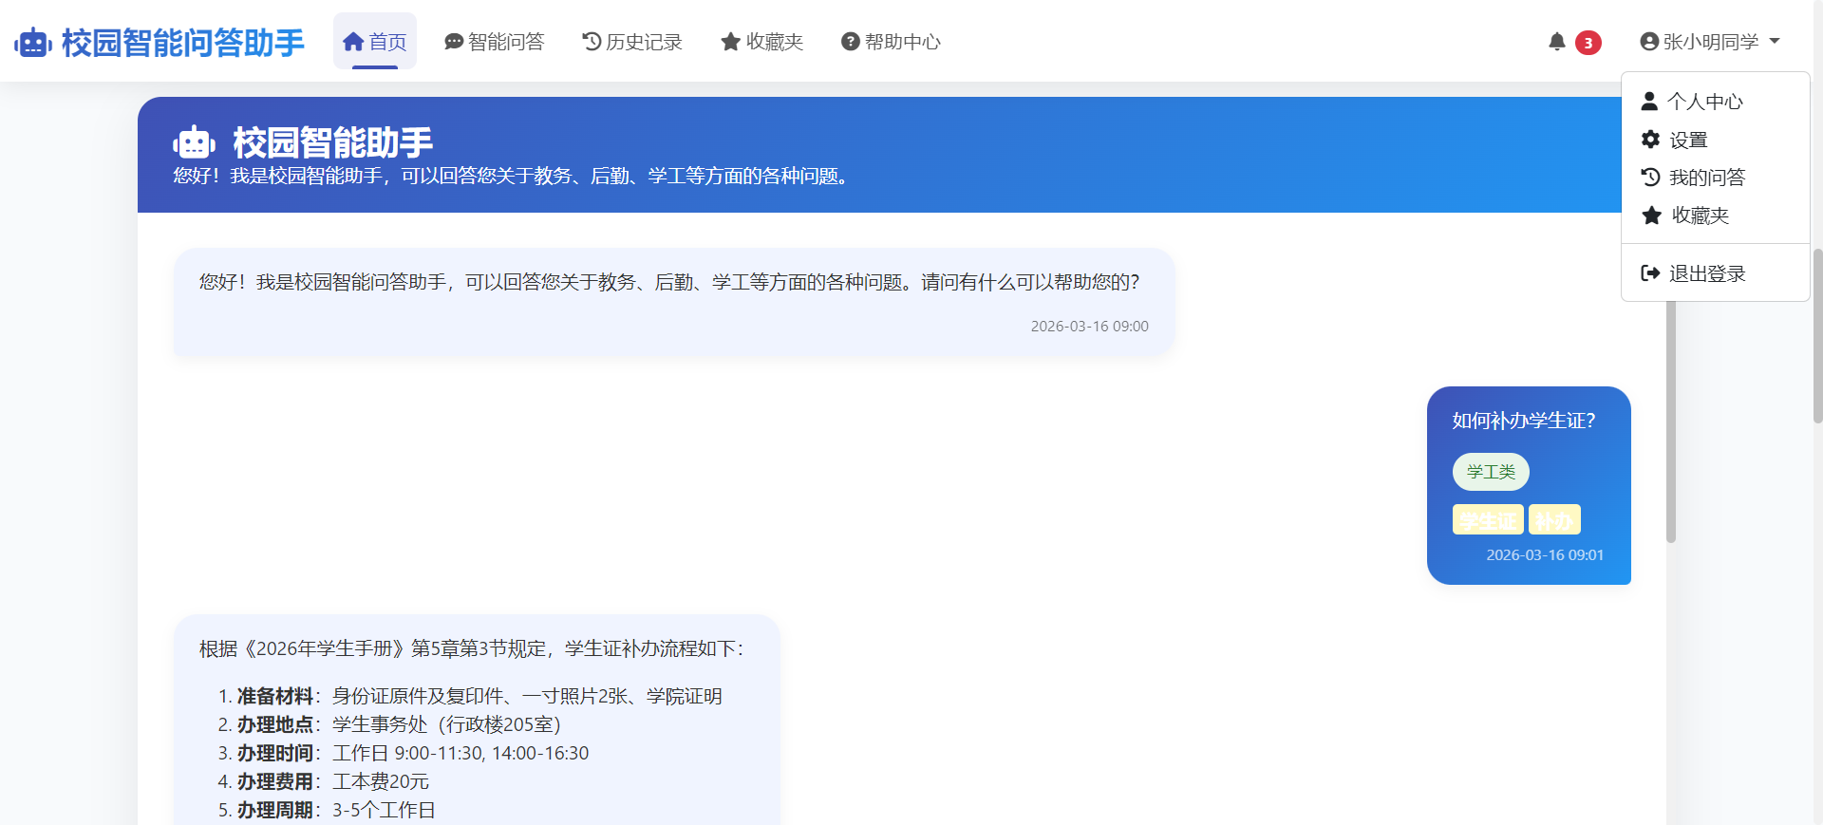The height and width of the screenshot is (825, 1823).
Task: Open the 收藏夹 tab in navbar
Action: [761, 42]
